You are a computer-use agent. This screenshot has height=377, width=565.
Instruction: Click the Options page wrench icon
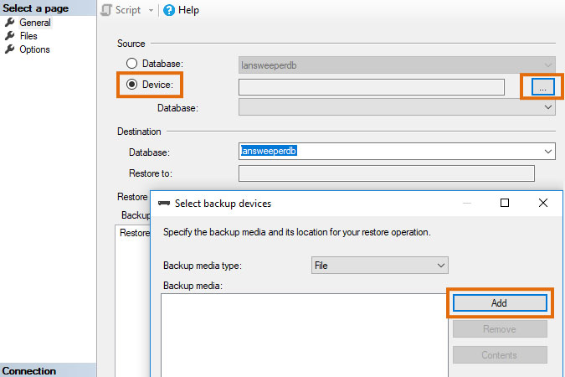[10, 49]
